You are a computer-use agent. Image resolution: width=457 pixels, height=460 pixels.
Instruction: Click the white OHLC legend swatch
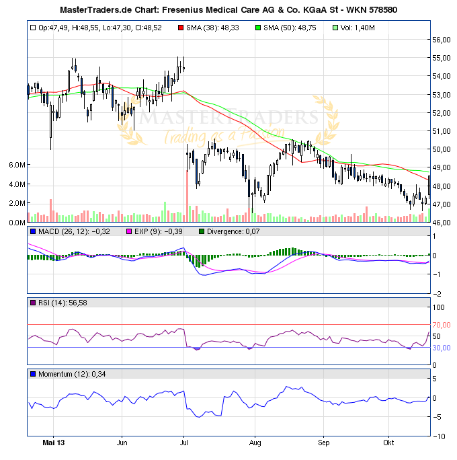pyautogui.click(x=33, y=28)
